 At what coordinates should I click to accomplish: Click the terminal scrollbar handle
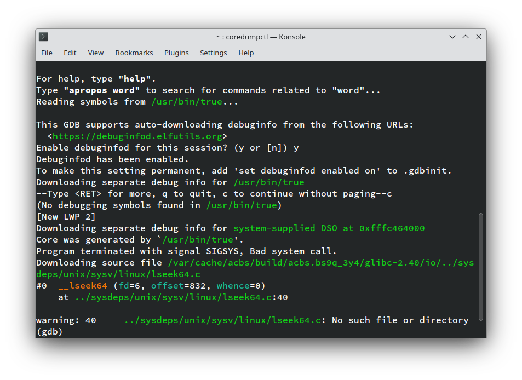click(x=481, y=266)
